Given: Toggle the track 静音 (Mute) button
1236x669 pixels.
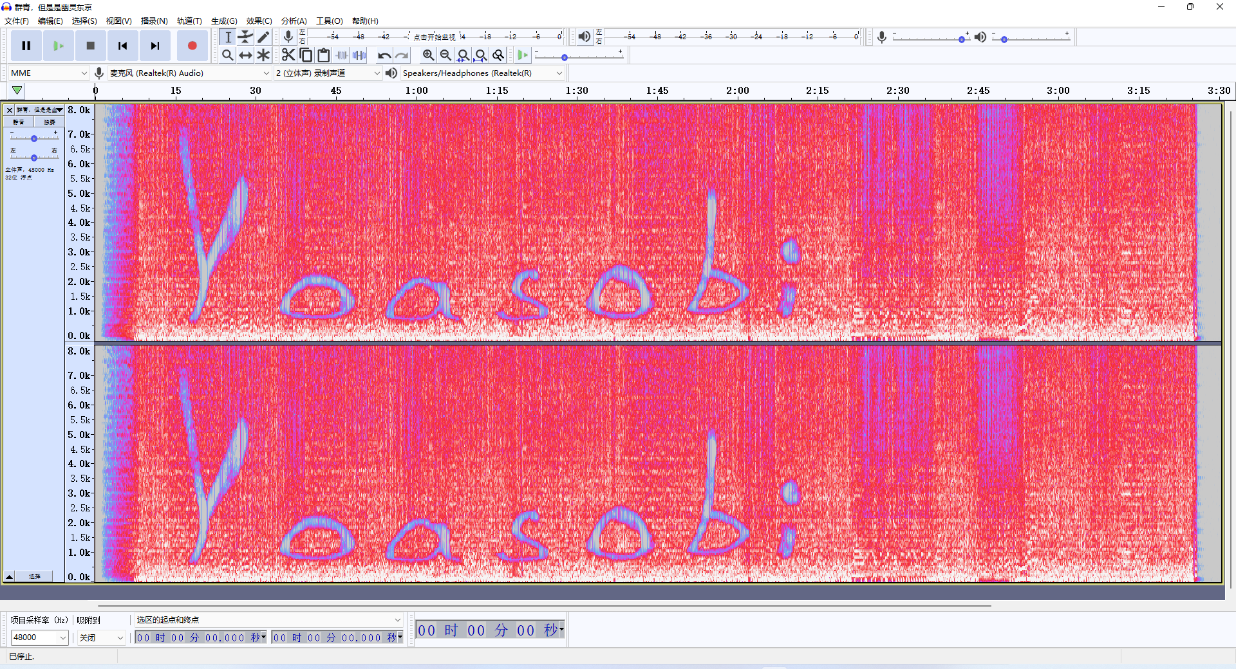Looking at the screenshot, I should (x=19, y=122).
